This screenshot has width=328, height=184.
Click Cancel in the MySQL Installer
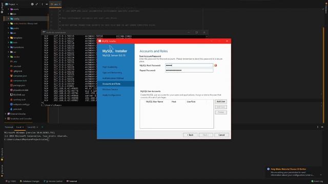click(x=221, y=135)
